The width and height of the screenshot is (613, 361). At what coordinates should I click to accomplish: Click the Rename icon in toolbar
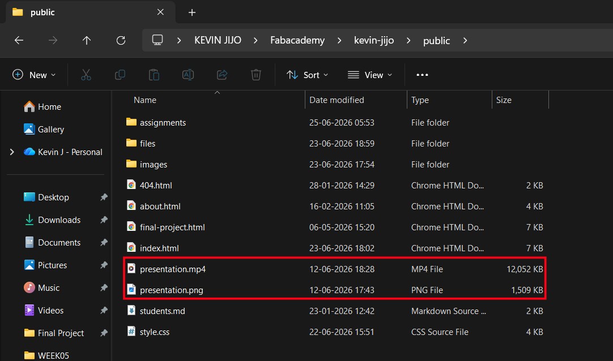188,75
